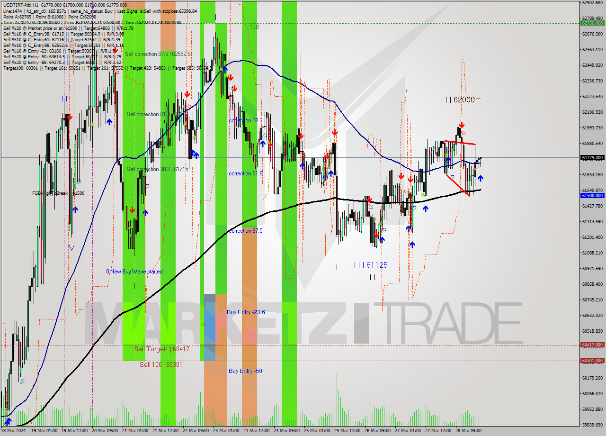Select the 'I I I 61125' level label
The image size is (606, 436).
point(371,265)
